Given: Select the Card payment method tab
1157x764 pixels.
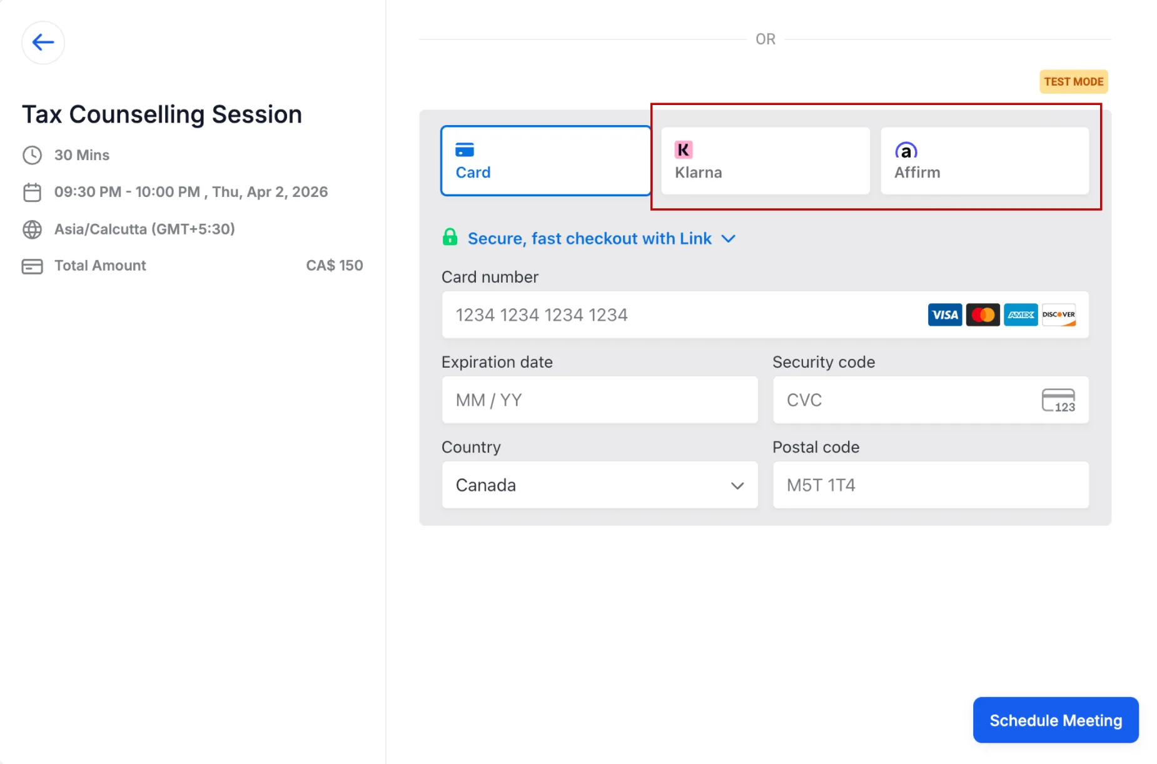Looking at the screenshot, I should click(545, 161).
